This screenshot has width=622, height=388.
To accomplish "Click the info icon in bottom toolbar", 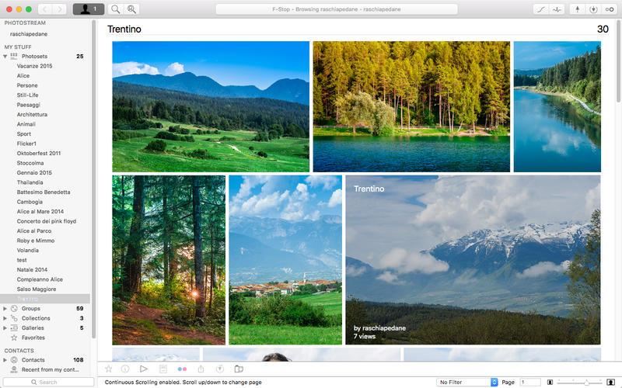I will (125, 369).
